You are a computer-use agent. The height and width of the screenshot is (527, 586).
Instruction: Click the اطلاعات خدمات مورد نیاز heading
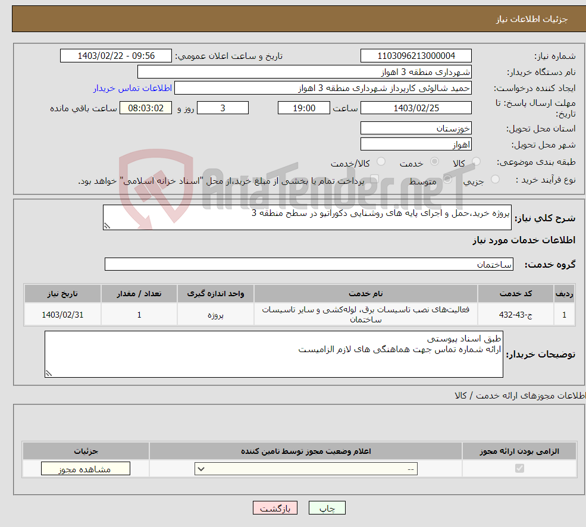pyautogui.click(x=524, y=240)
